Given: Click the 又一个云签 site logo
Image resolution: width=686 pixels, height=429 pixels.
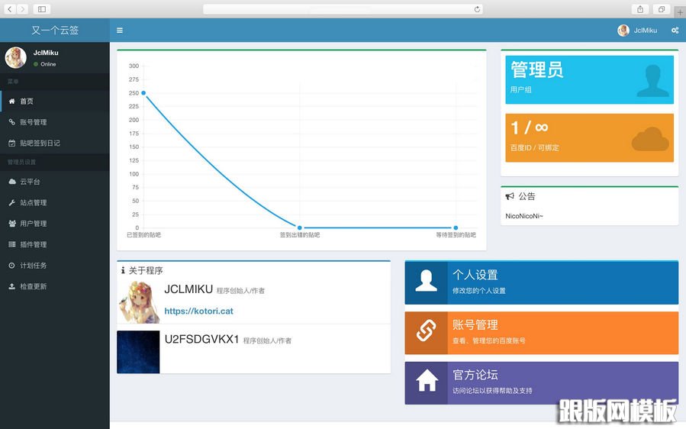Looking at the screenshot, I should coord(55,31).
